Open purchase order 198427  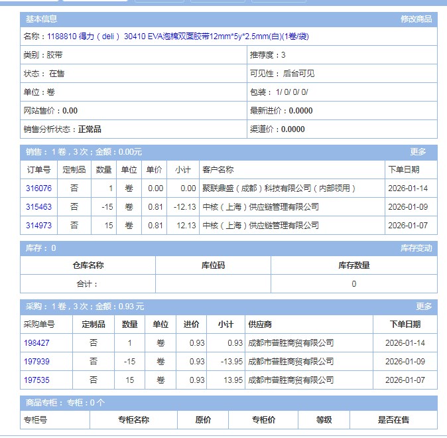[36, 343]
